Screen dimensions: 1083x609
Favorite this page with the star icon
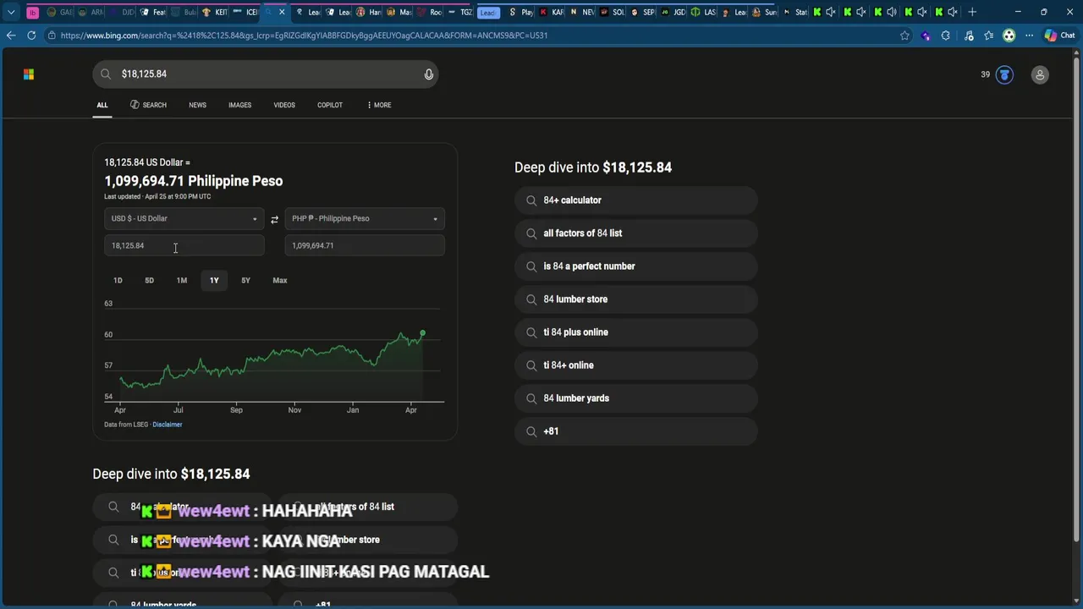[x=904, y=36]
